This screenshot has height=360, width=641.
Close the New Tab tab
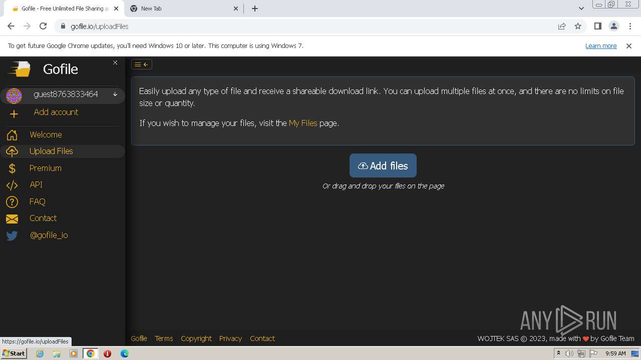point(236,8)
